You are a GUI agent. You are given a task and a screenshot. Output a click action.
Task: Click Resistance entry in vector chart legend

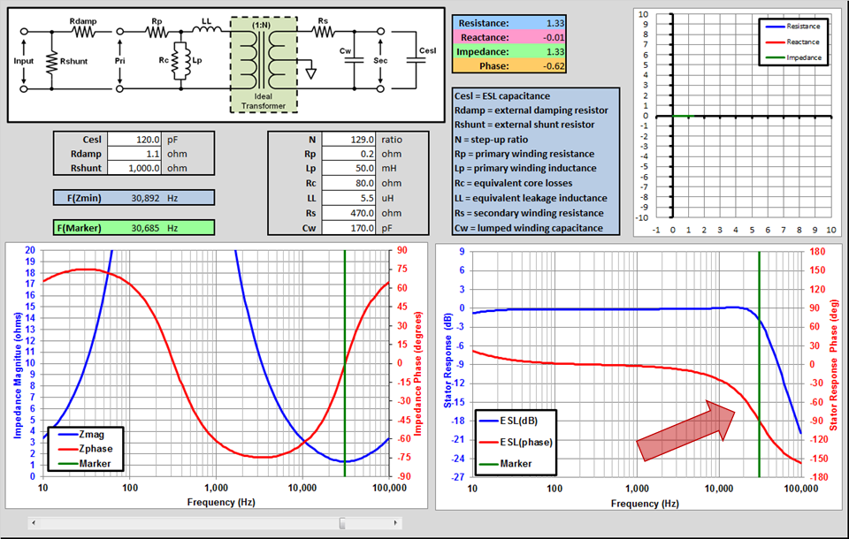(793, 26)
